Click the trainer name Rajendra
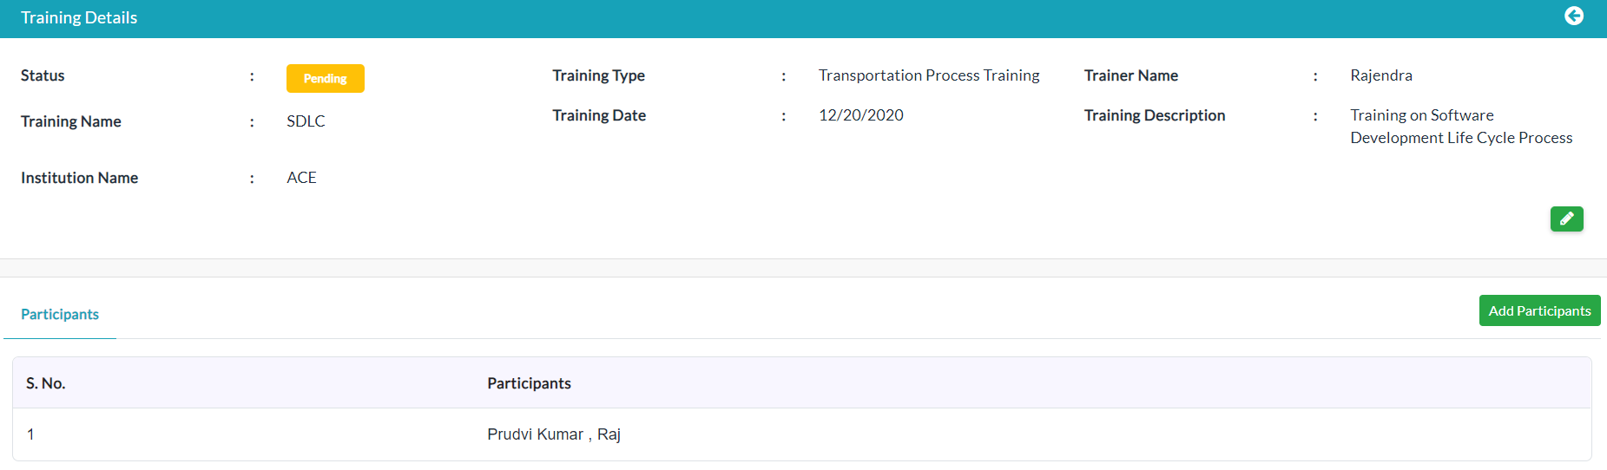1607x470 pixels. pos(1380,75)
